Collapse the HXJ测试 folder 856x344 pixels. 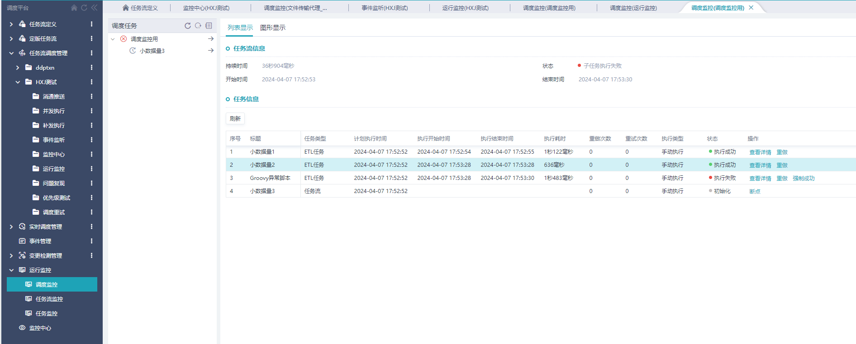click(x=18, y=82)
